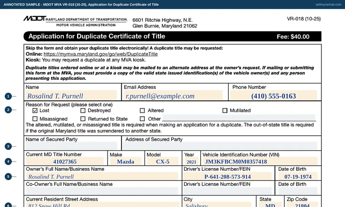Check the Lost reason checkbox

click(x=35, y=110)
